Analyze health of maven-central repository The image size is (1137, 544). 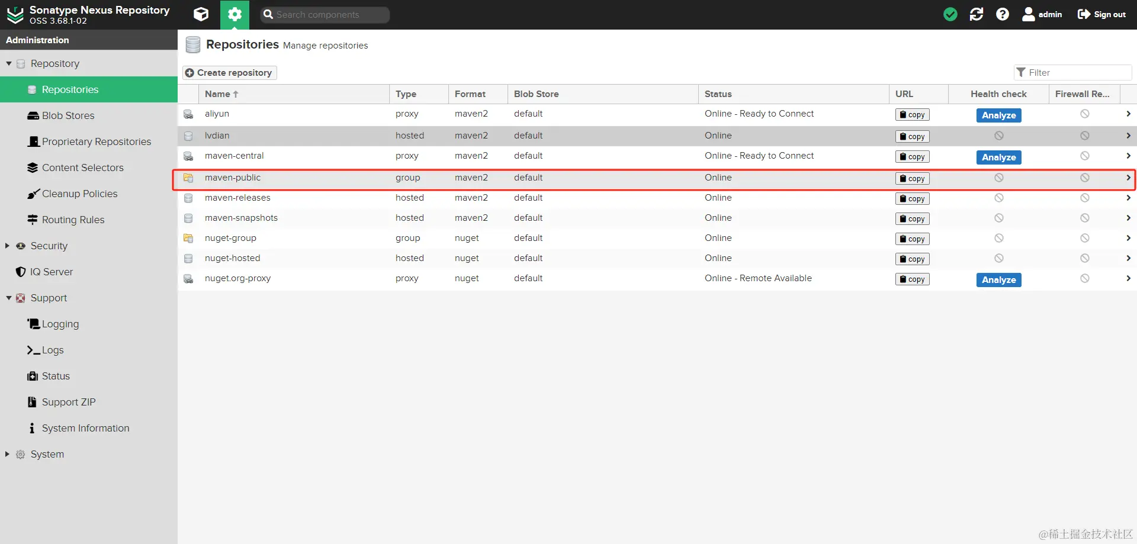998,157
